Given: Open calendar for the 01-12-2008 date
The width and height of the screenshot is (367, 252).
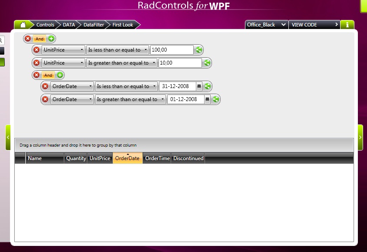Looking at the screenshot, I should pyautogui.click(x=207, y=99).
